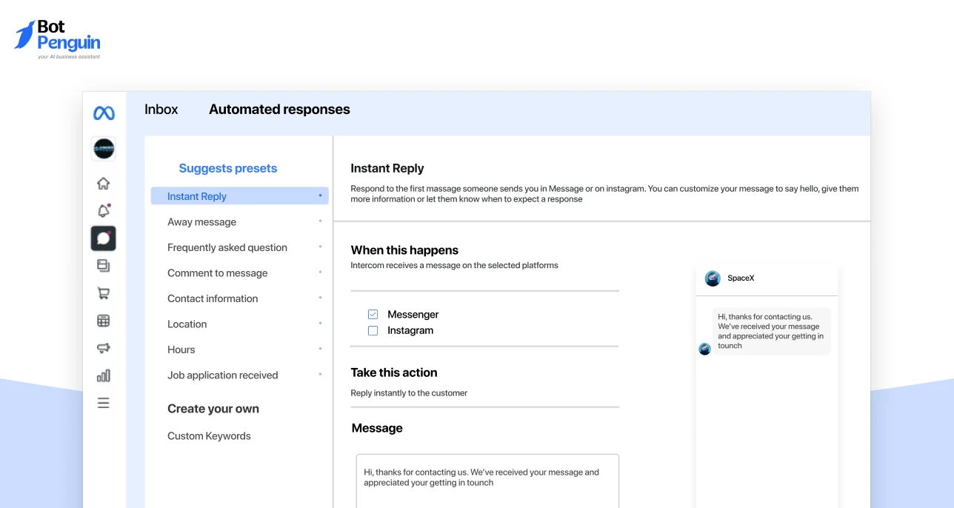Click the Instagram label text

coord(410,331)
